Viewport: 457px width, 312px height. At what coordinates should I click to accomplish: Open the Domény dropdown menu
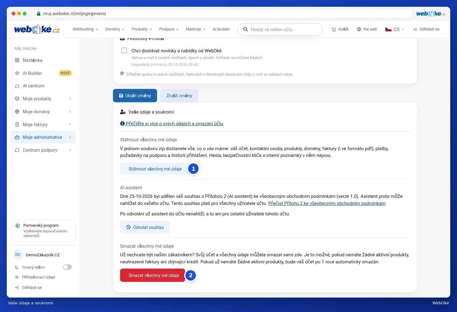click(x=115, y=29)
